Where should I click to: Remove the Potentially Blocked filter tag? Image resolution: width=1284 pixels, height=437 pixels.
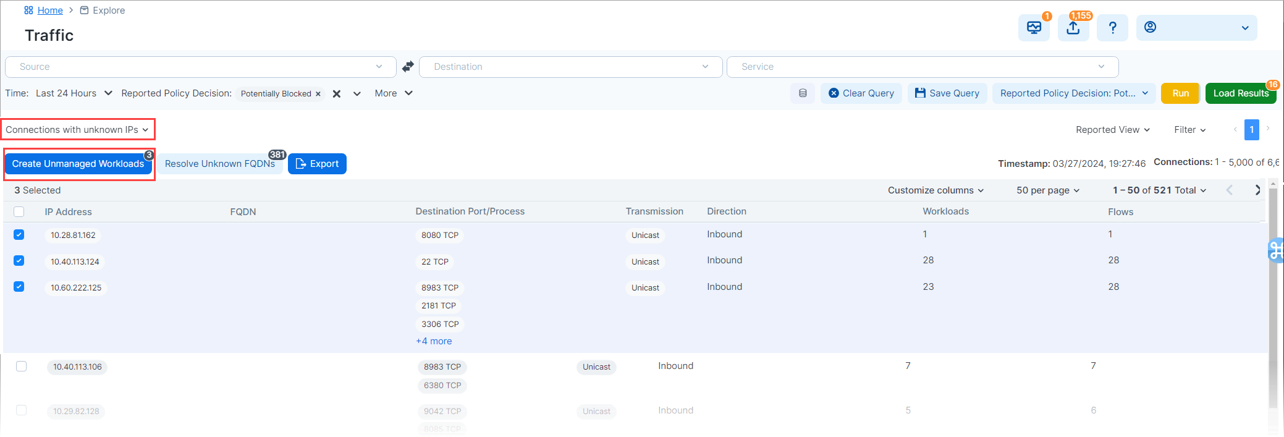point(318,94)
